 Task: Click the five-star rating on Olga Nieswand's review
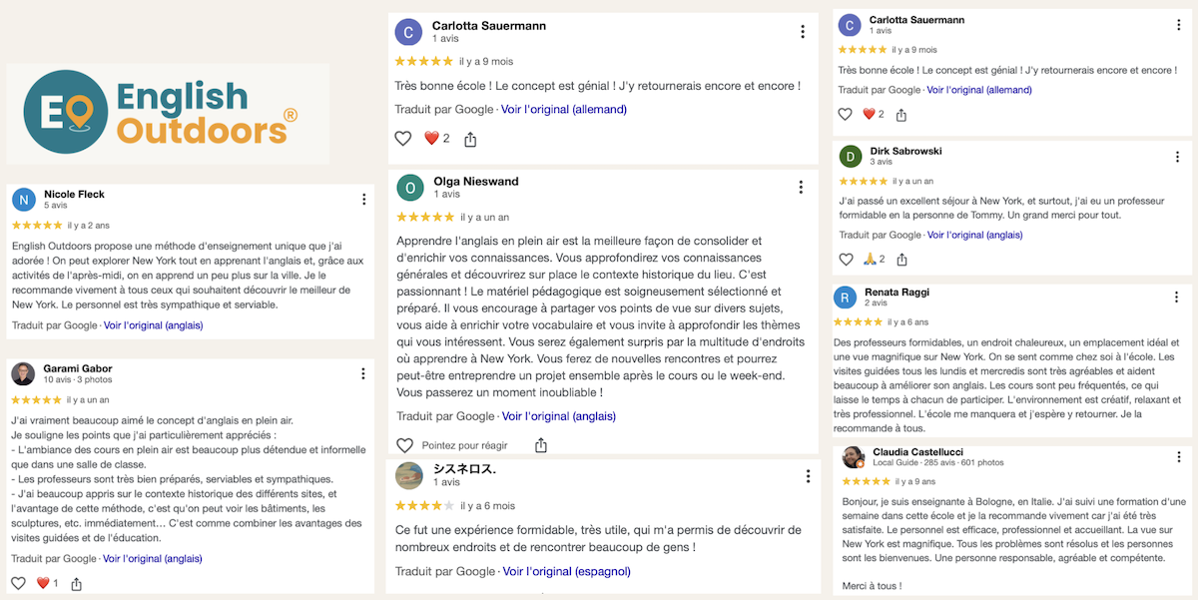click(x=424, y=217)
